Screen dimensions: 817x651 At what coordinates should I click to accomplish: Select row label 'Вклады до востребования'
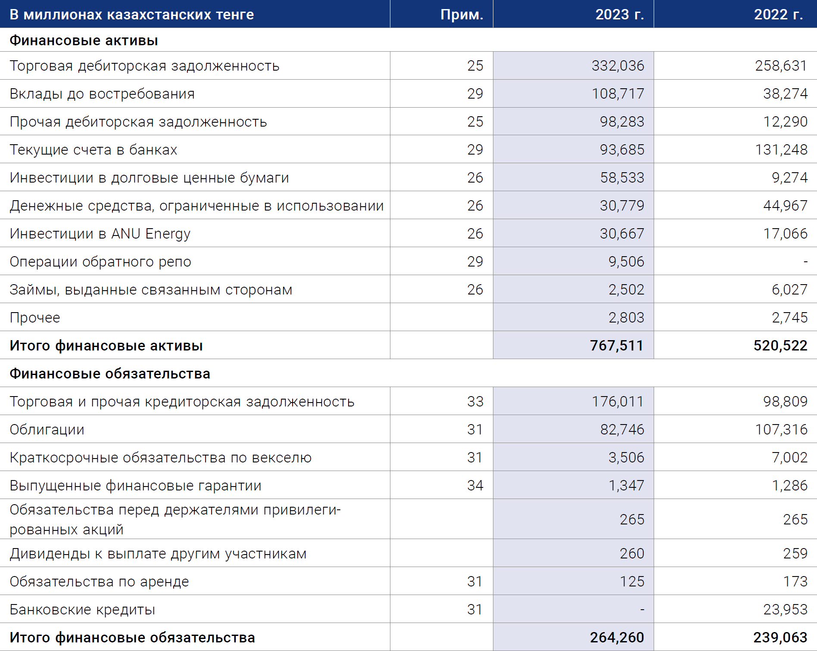(x=102, y=94)
